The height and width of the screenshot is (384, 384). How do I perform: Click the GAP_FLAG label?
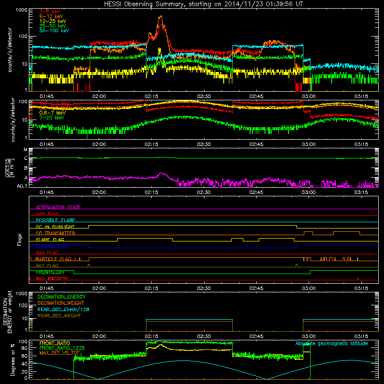pyautogui.click(x=47, y=214)
